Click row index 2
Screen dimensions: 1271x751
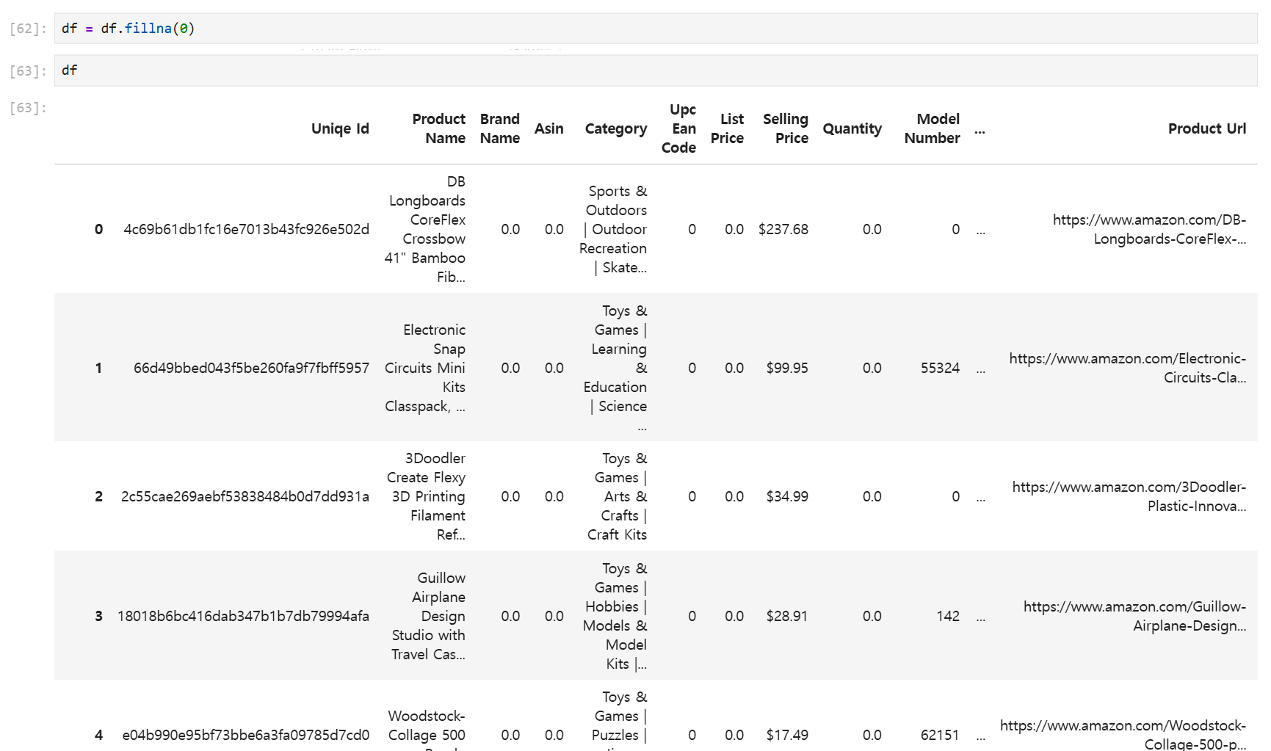click(98, 496)
